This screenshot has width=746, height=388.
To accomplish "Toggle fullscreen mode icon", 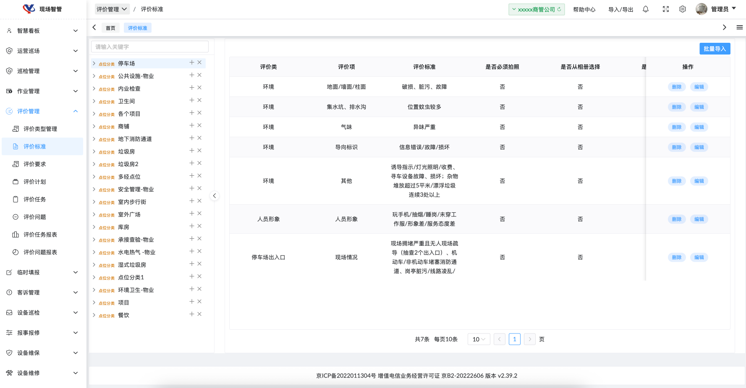I will (x=666, y=9).
